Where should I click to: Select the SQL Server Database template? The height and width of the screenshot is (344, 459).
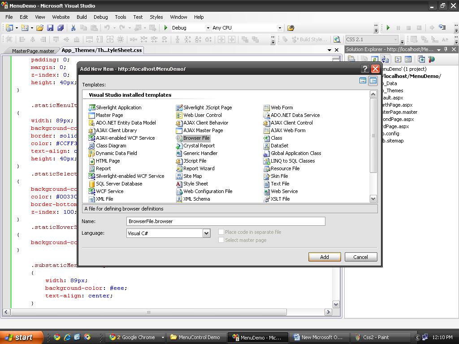(115, 184)
